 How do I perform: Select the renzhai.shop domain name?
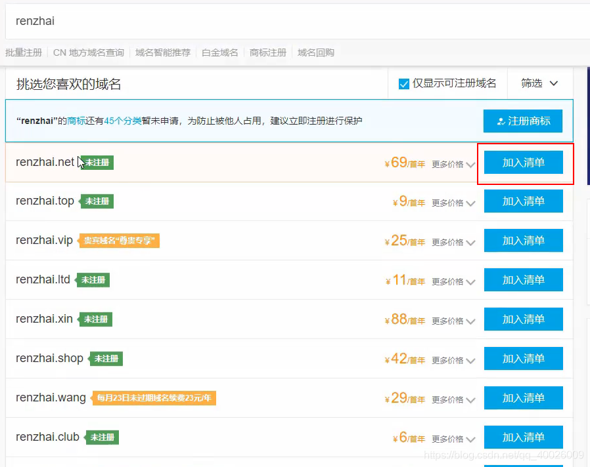(x=49, y=358)
